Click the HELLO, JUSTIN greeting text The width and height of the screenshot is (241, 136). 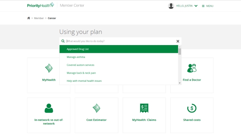coord(184,6)
